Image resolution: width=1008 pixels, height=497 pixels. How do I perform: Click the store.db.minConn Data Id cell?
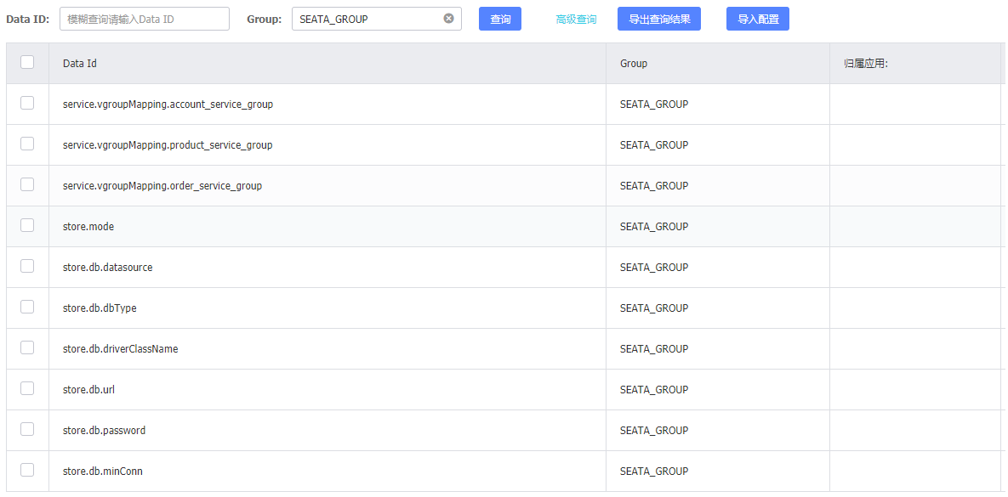(x=327, y=472)
